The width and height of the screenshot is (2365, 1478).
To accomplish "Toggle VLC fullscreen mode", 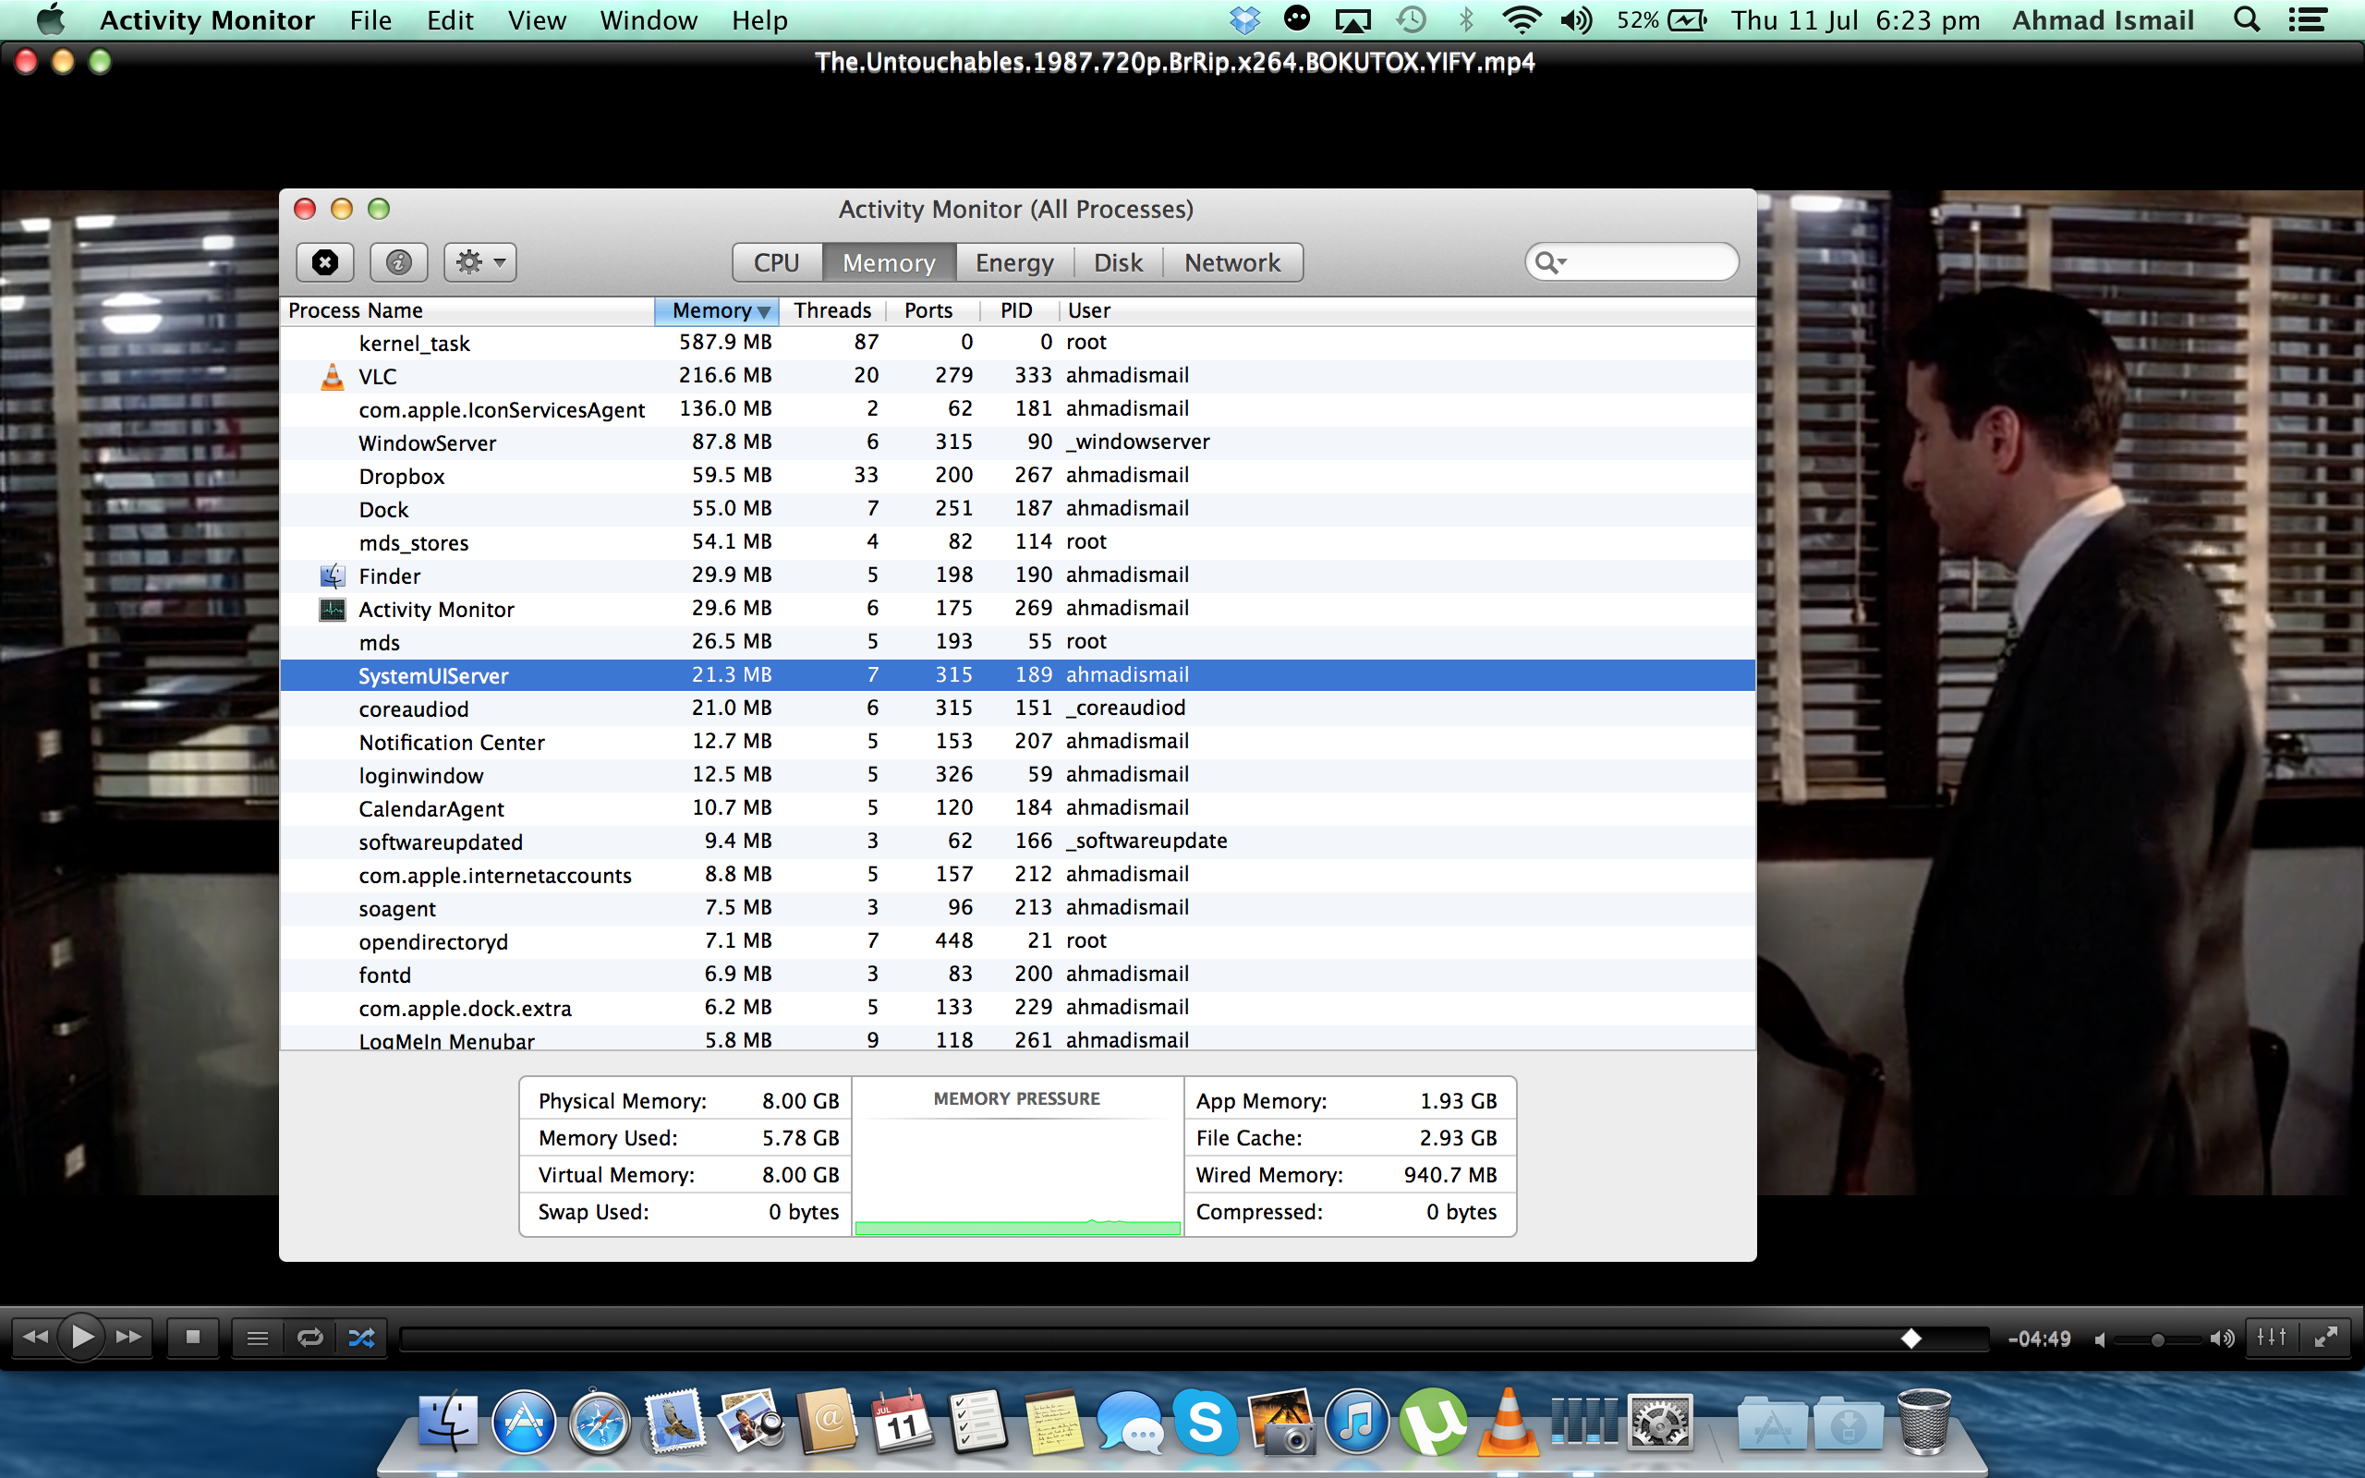I will click(2326, 1338).
